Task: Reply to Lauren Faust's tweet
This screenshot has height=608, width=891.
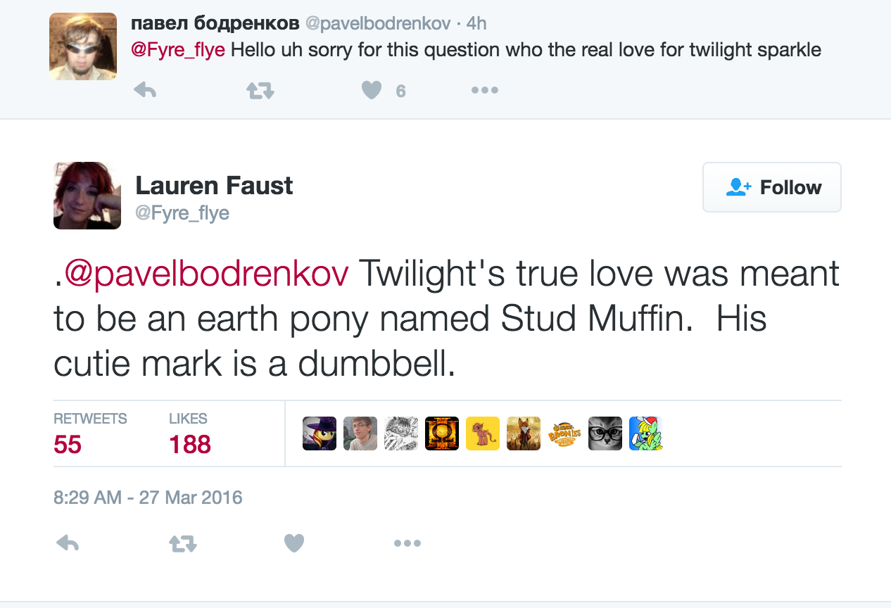Action: 68,543
